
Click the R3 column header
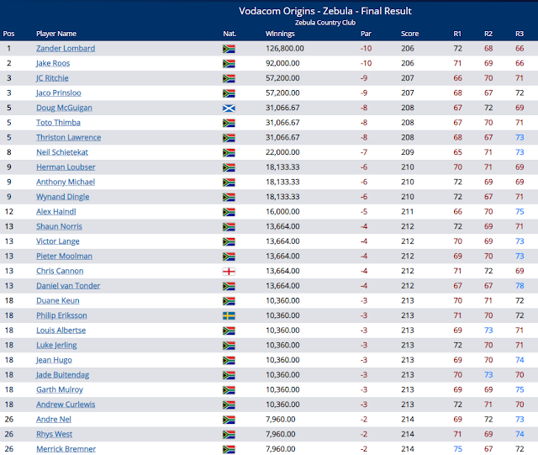(520, 34)
